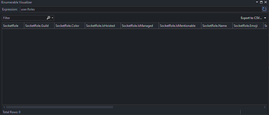Close the IEnumerable Visualizer panel
Screen dimensions: 269x115
[266, 2]
